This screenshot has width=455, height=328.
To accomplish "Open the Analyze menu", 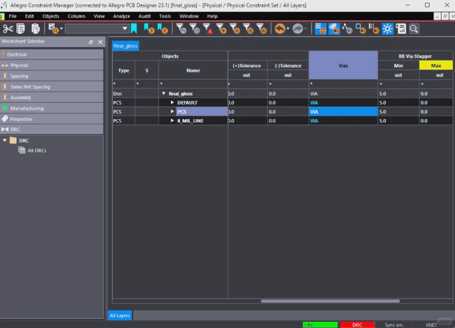I will (121, 16).
